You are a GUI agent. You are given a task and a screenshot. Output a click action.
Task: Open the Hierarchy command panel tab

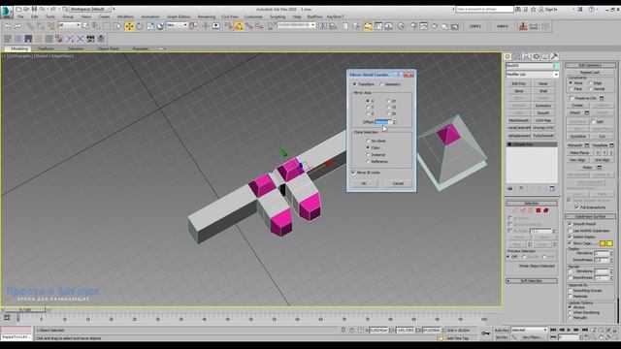tap(526, 56)
